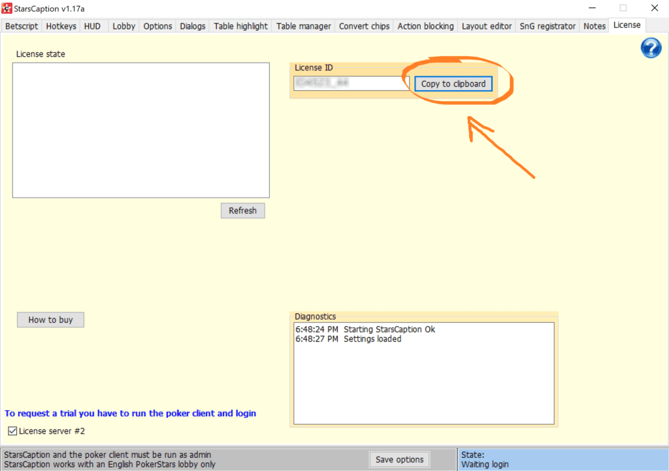This screenshot has width=669, height=471.
Task: Minimize the StarsCaption window
Action: (592, 8)
